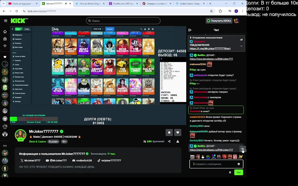Open the Browse icon in left sidebar
Screen dimensions: 298x186
[5, 39]
